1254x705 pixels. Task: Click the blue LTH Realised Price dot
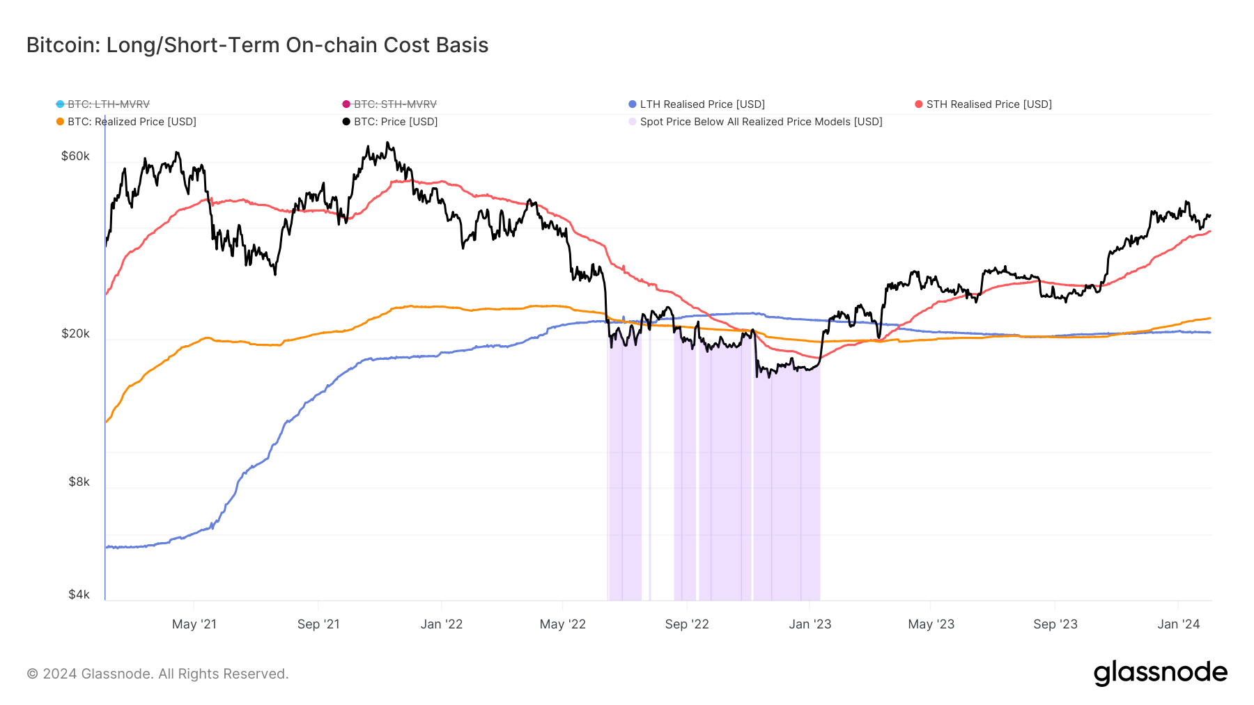point(633,104)
